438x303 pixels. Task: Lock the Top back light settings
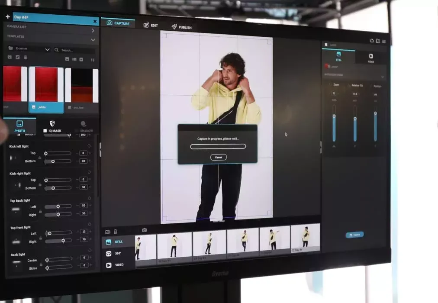point(41,211)
